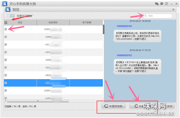The height and width of the screenshot is (118, 180).
Task: Click the WeChat icon in title bar
Action: [x=157, y=4]
